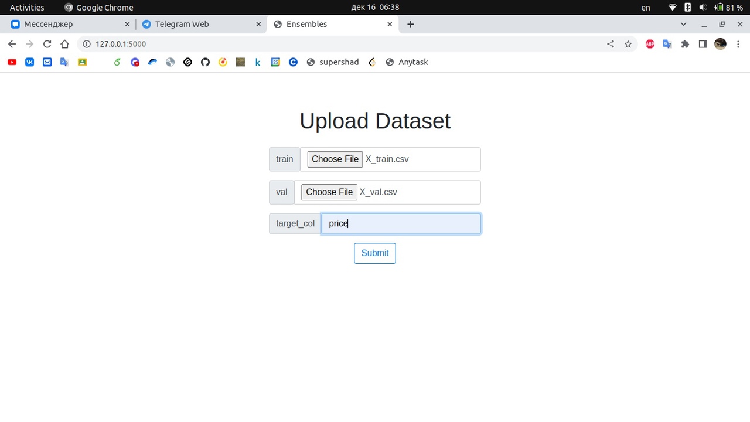Open the GitHub bookmark
The width and height of the screenshot is (750, 422).
(205, 62)
